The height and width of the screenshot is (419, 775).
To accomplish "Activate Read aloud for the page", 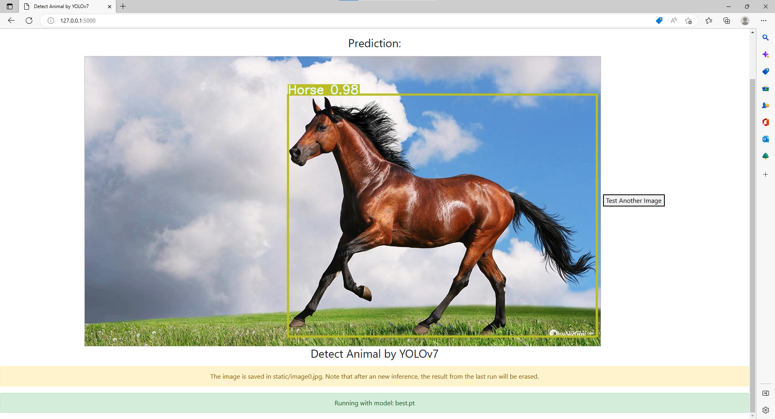I will click(674, 21).
